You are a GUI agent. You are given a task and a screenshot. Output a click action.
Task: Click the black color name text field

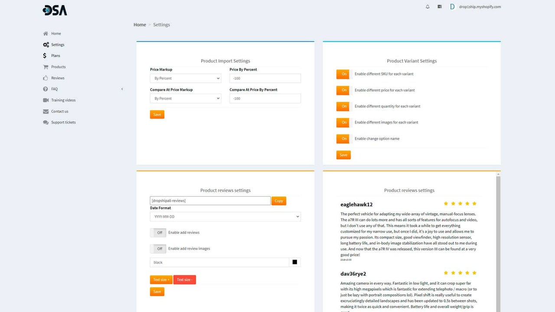[219, 262]
